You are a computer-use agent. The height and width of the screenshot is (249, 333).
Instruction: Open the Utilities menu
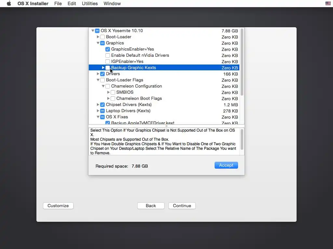pyautogui.click(x=90, y=4)
